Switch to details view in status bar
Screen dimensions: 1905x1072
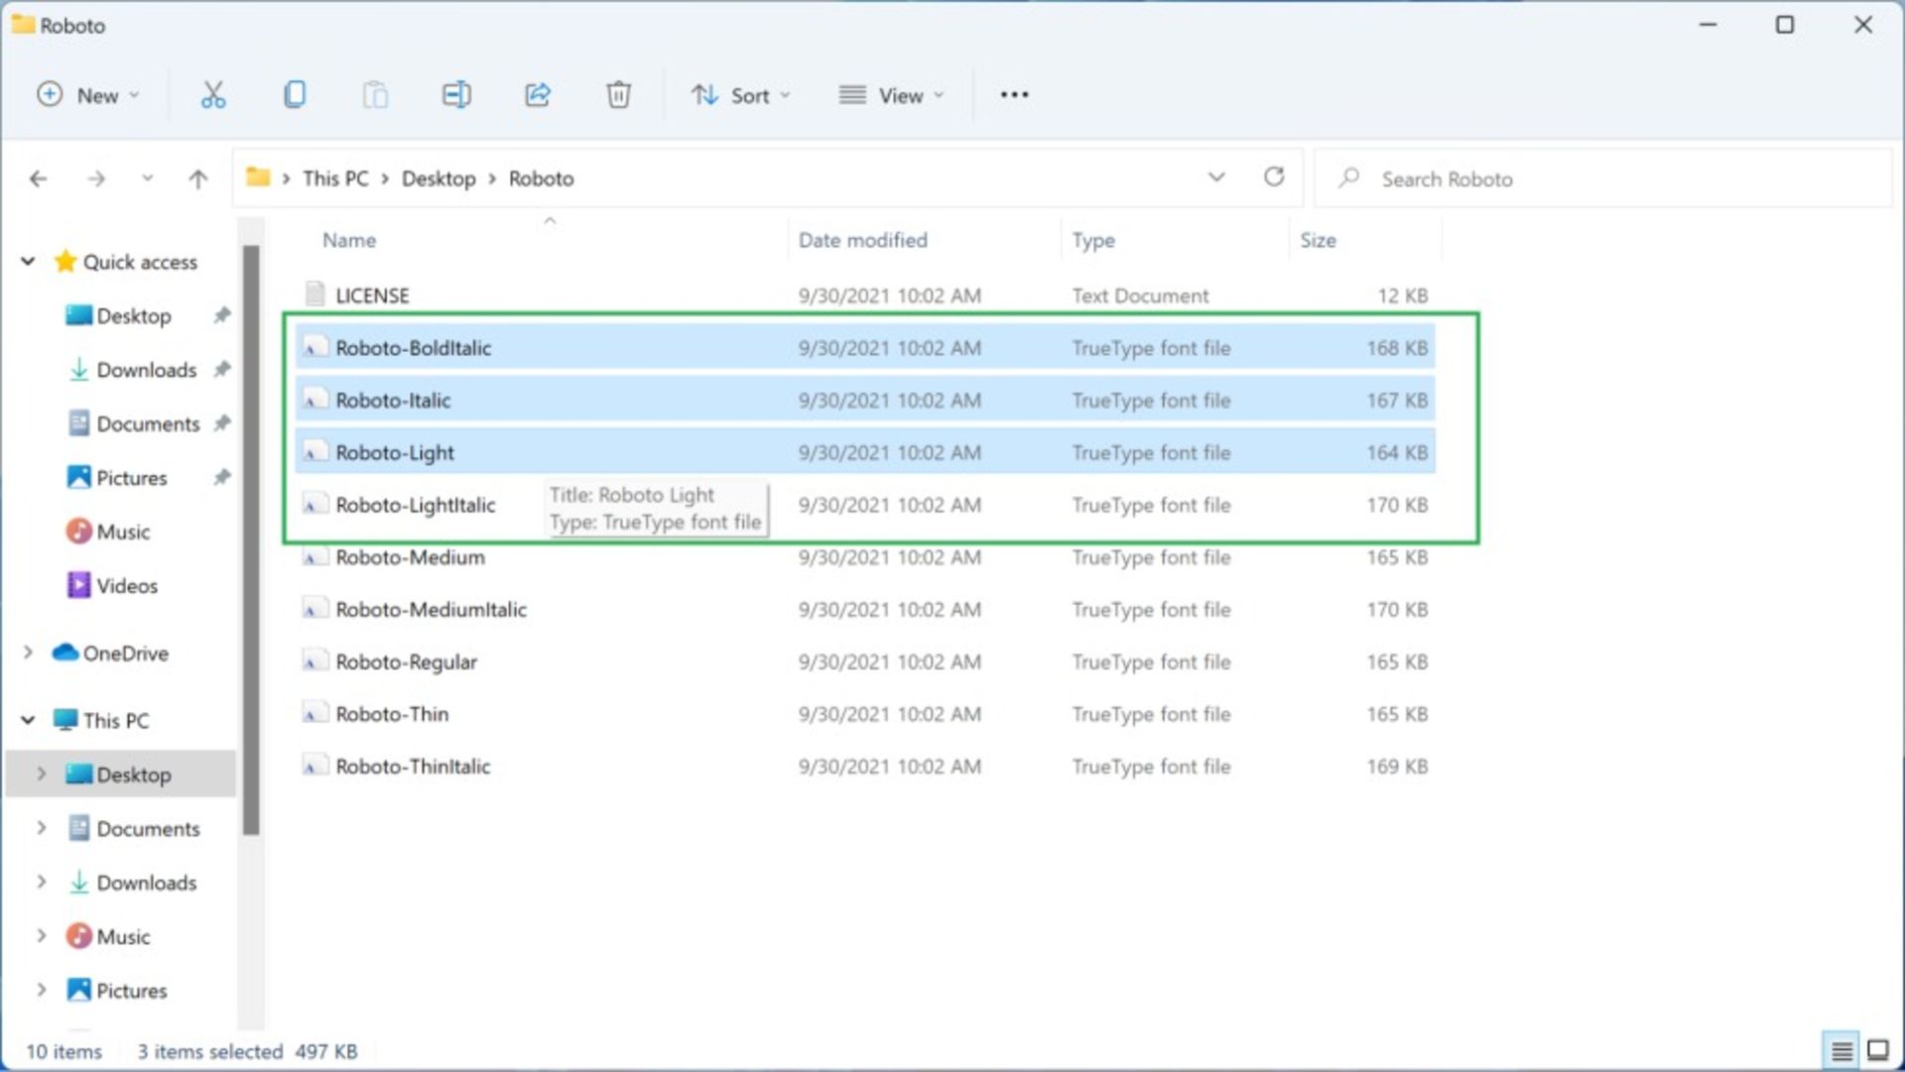(x=1841, y=1050)
